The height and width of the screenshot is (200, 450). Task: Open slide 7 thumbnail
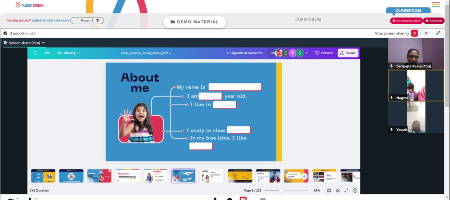click(x=212, y=176)
